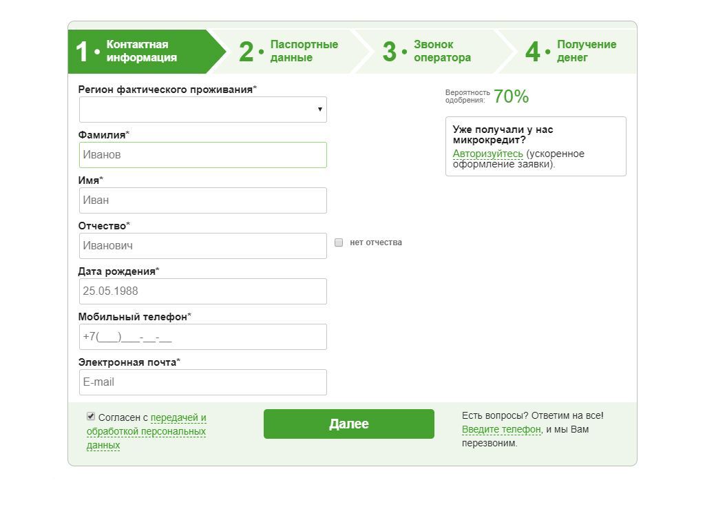Open the Авторизуйтесь link

click(488, 154)
